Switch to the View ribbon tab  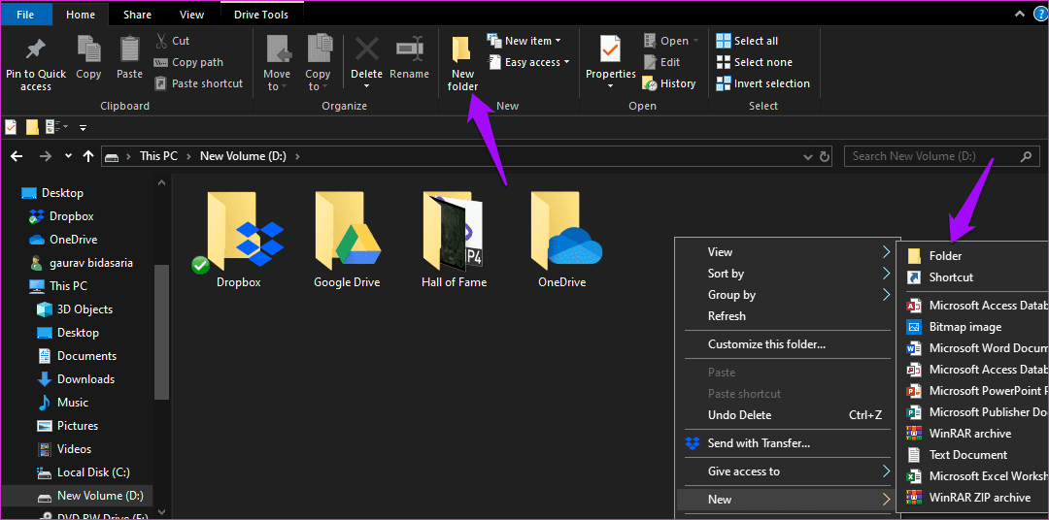[192, 14]
